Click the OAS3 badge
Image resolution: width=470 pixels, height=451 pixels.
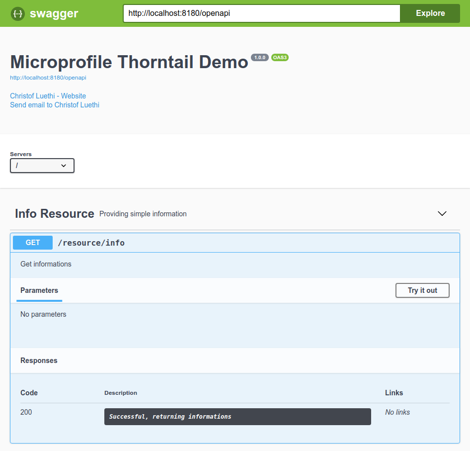click(x=280, y=57)
